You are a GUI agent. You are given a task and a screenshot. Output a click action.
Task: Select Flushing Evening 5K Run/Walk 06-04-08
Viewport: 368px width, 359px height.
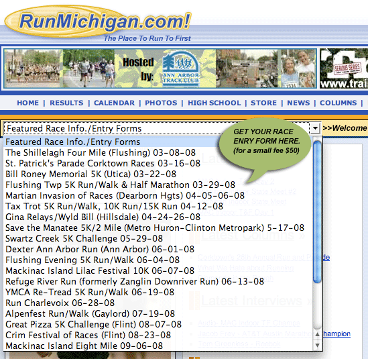point(158,260)
